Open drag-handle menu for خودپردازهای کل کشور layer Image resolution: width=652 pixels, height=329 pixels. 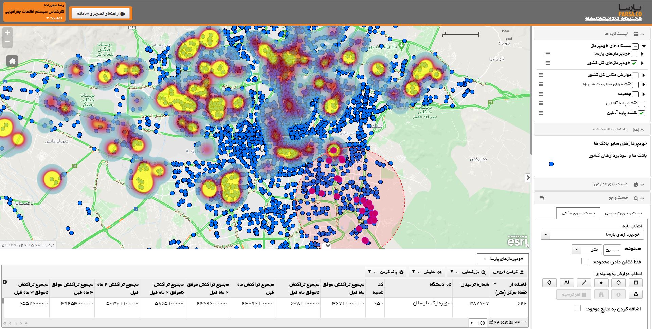click(548, 63)
